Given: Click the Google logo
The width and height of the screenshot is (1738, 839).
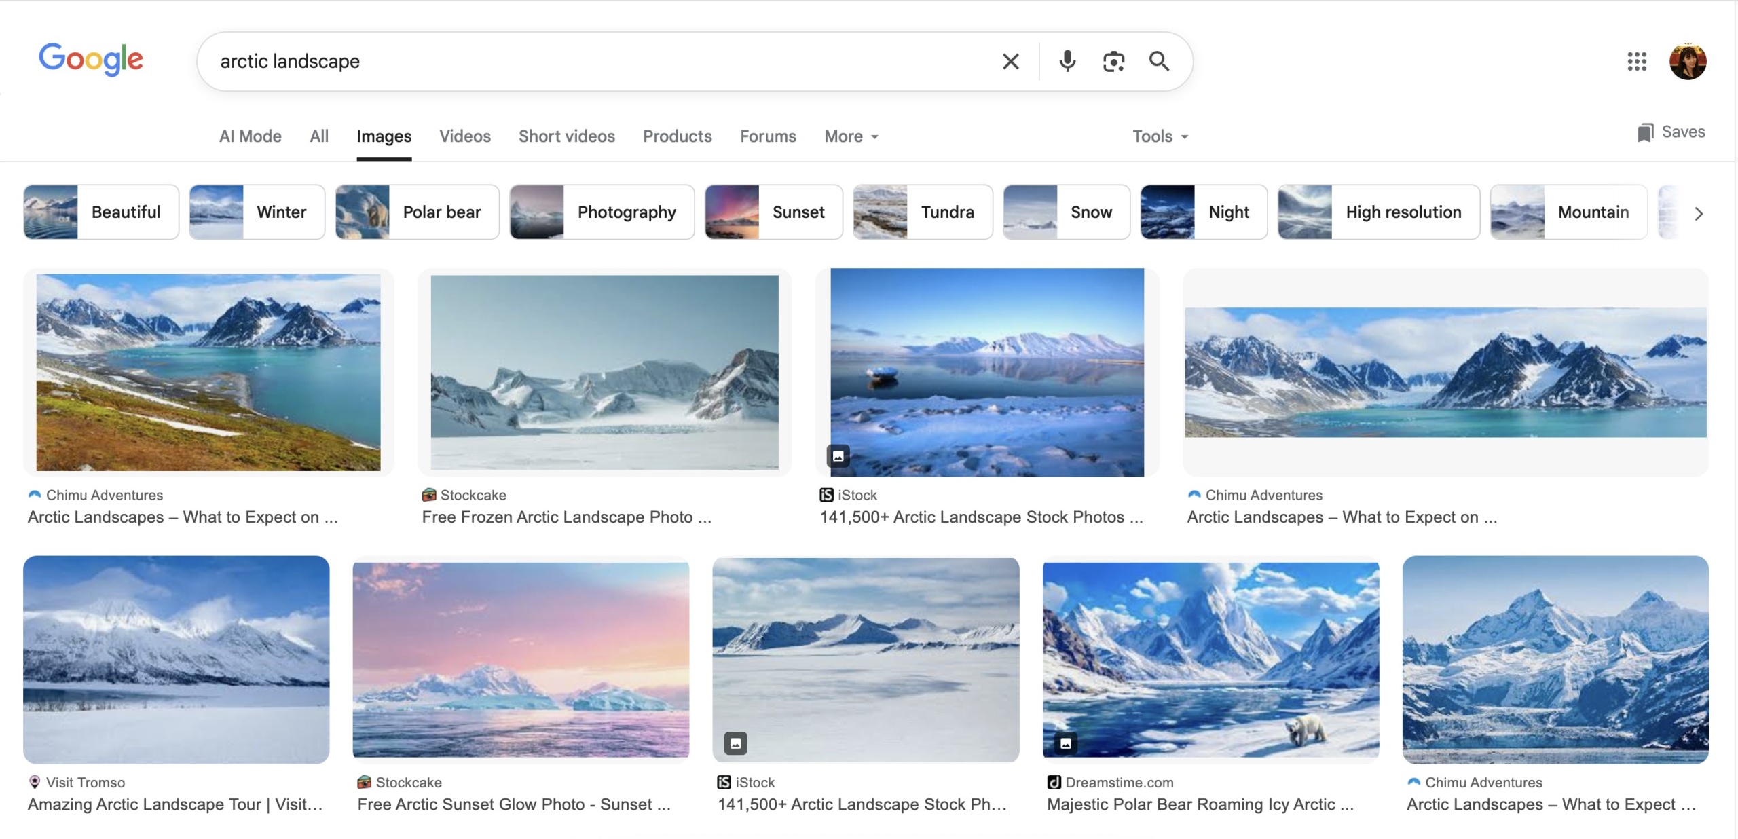Looking at the screenshot, I should [91, 60].
